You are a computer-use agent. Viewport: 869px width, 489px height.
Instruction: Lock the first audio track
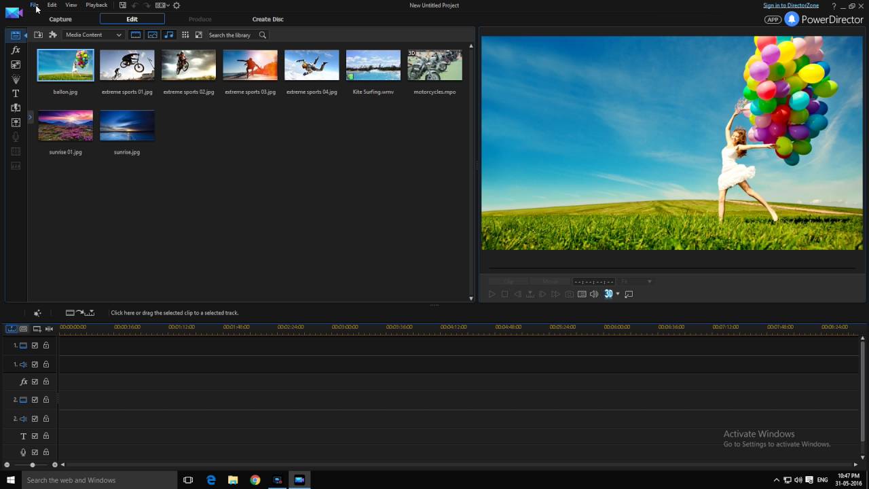[x=46, y=363]
